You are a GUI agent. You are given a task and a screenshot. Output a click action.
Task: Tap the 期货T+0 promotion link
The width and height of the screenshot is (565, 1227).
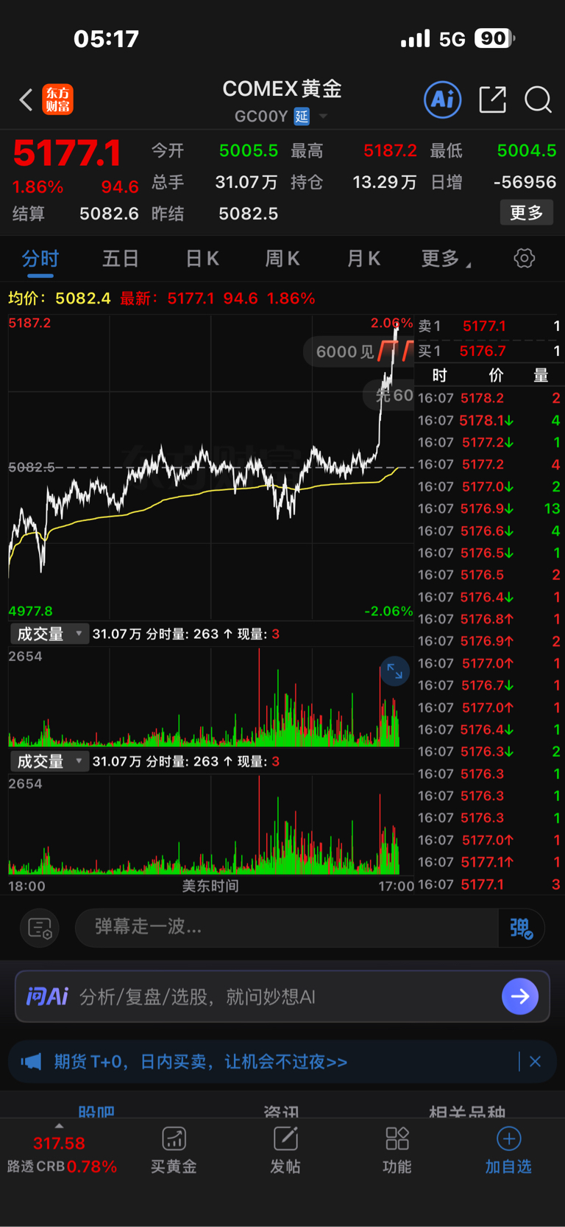[x=200, y=1062]
